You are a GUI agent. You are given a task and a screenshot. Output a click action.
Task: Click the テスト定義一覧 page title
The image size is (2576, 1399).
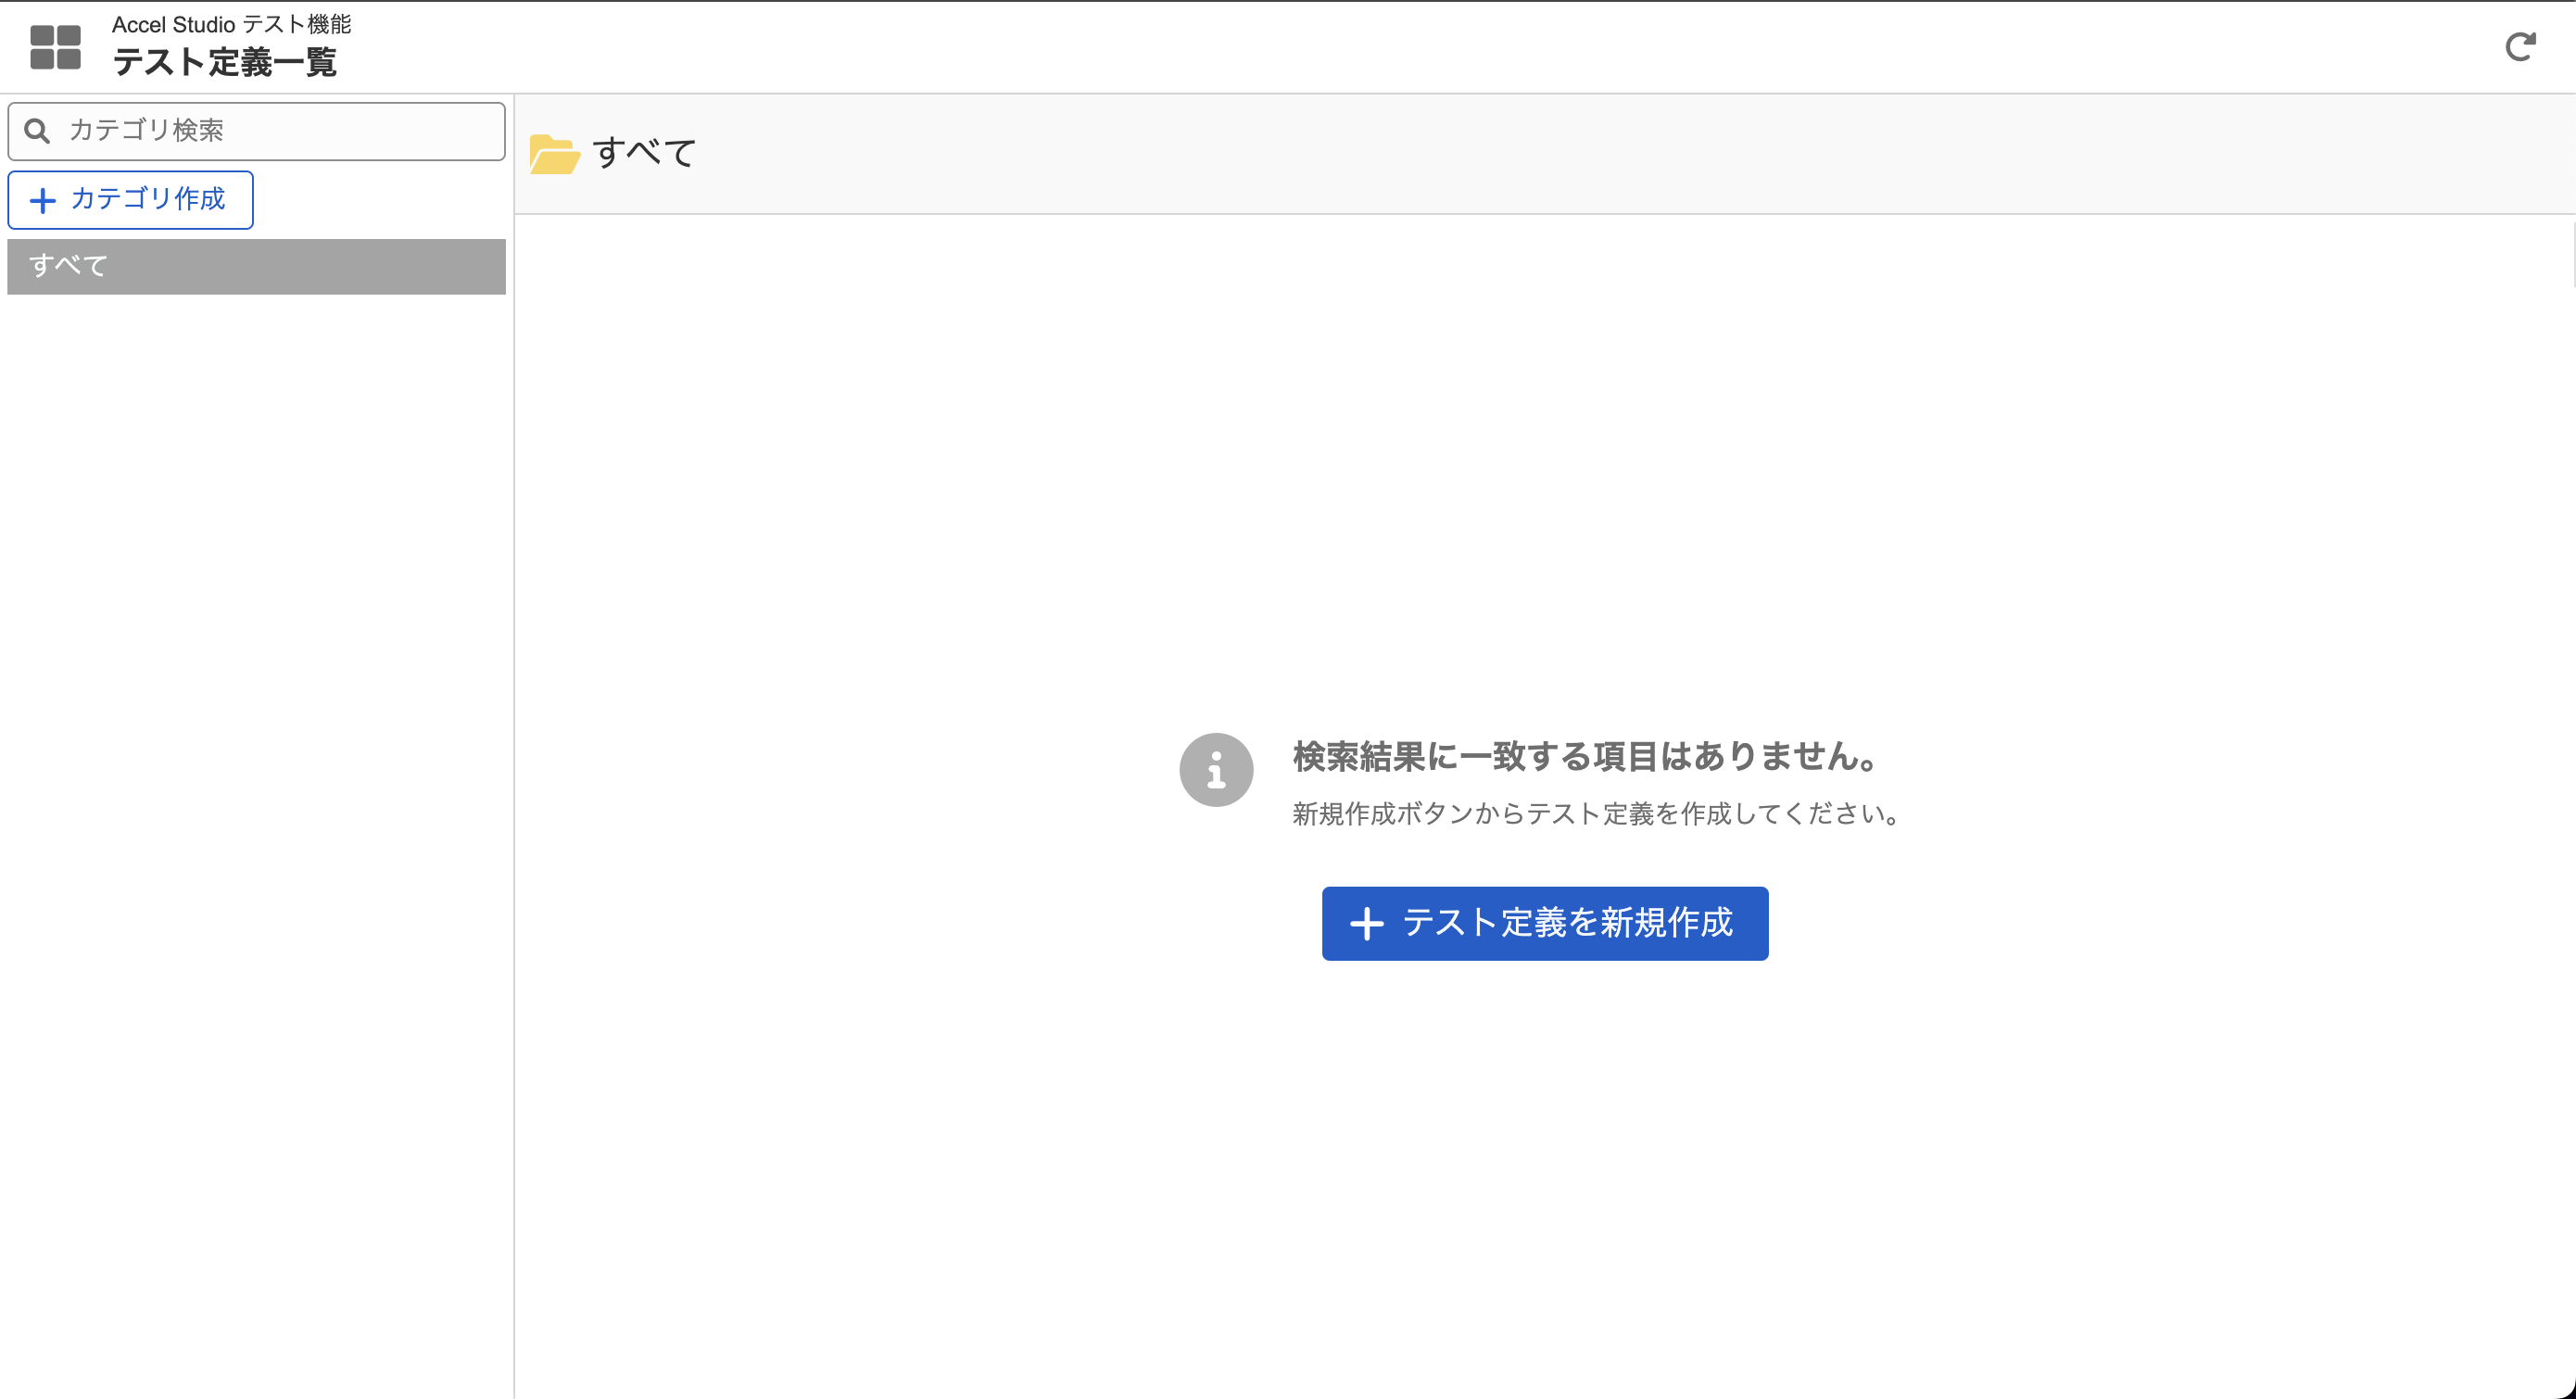point(224,63)
